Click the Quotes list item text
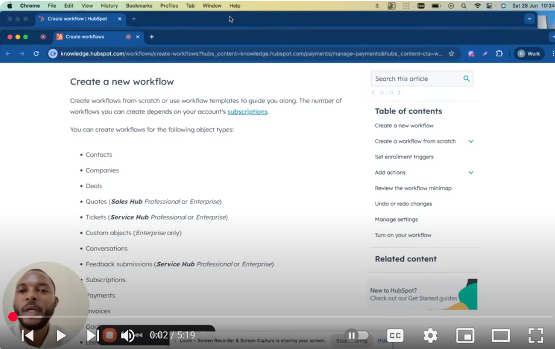Viewport: 555px width, 349px height. (x=154, y=202)
